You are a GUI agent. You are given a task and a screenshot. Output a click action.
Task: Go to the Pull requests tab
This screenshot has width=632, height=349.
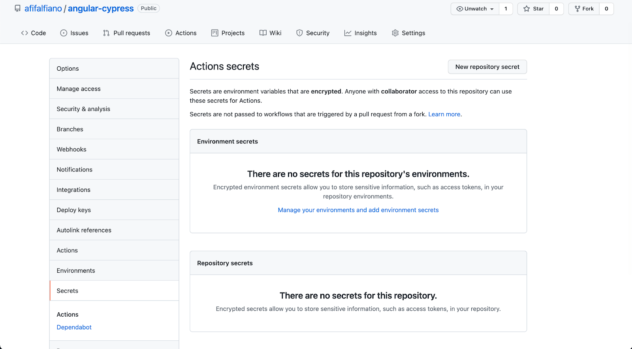(126, 33)
